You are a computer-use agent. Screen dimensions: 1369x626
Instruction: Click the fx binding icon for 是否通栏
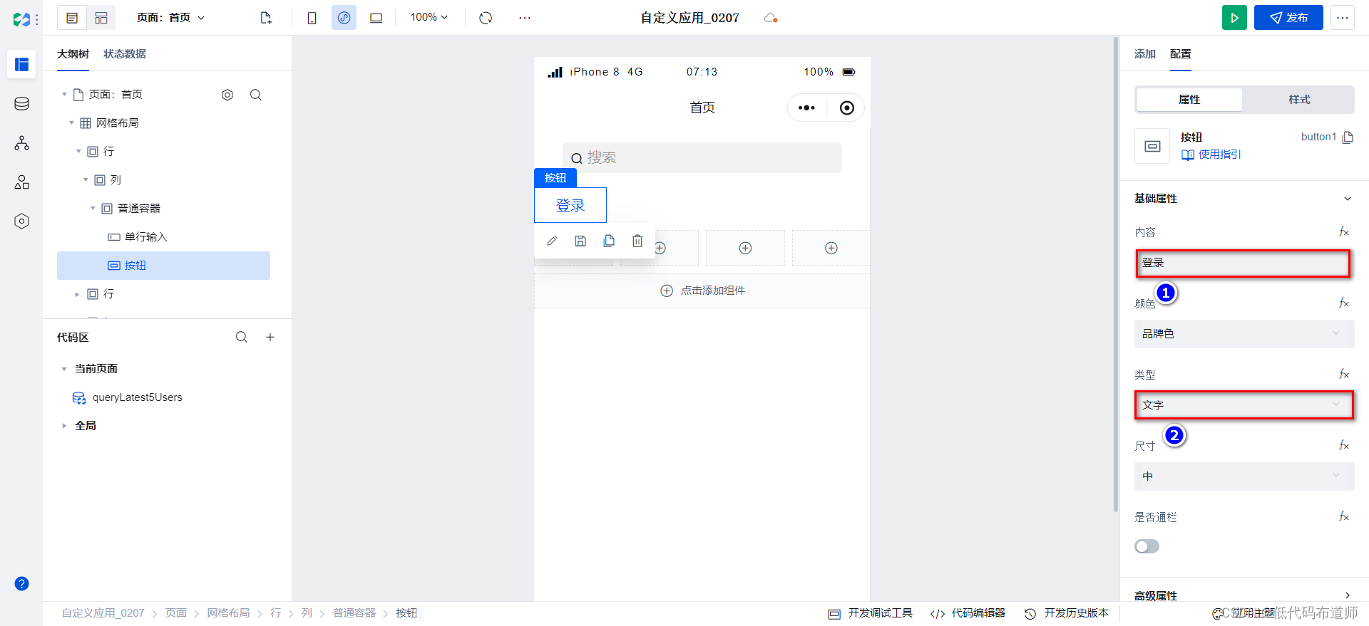click(x=1344, y=517)
